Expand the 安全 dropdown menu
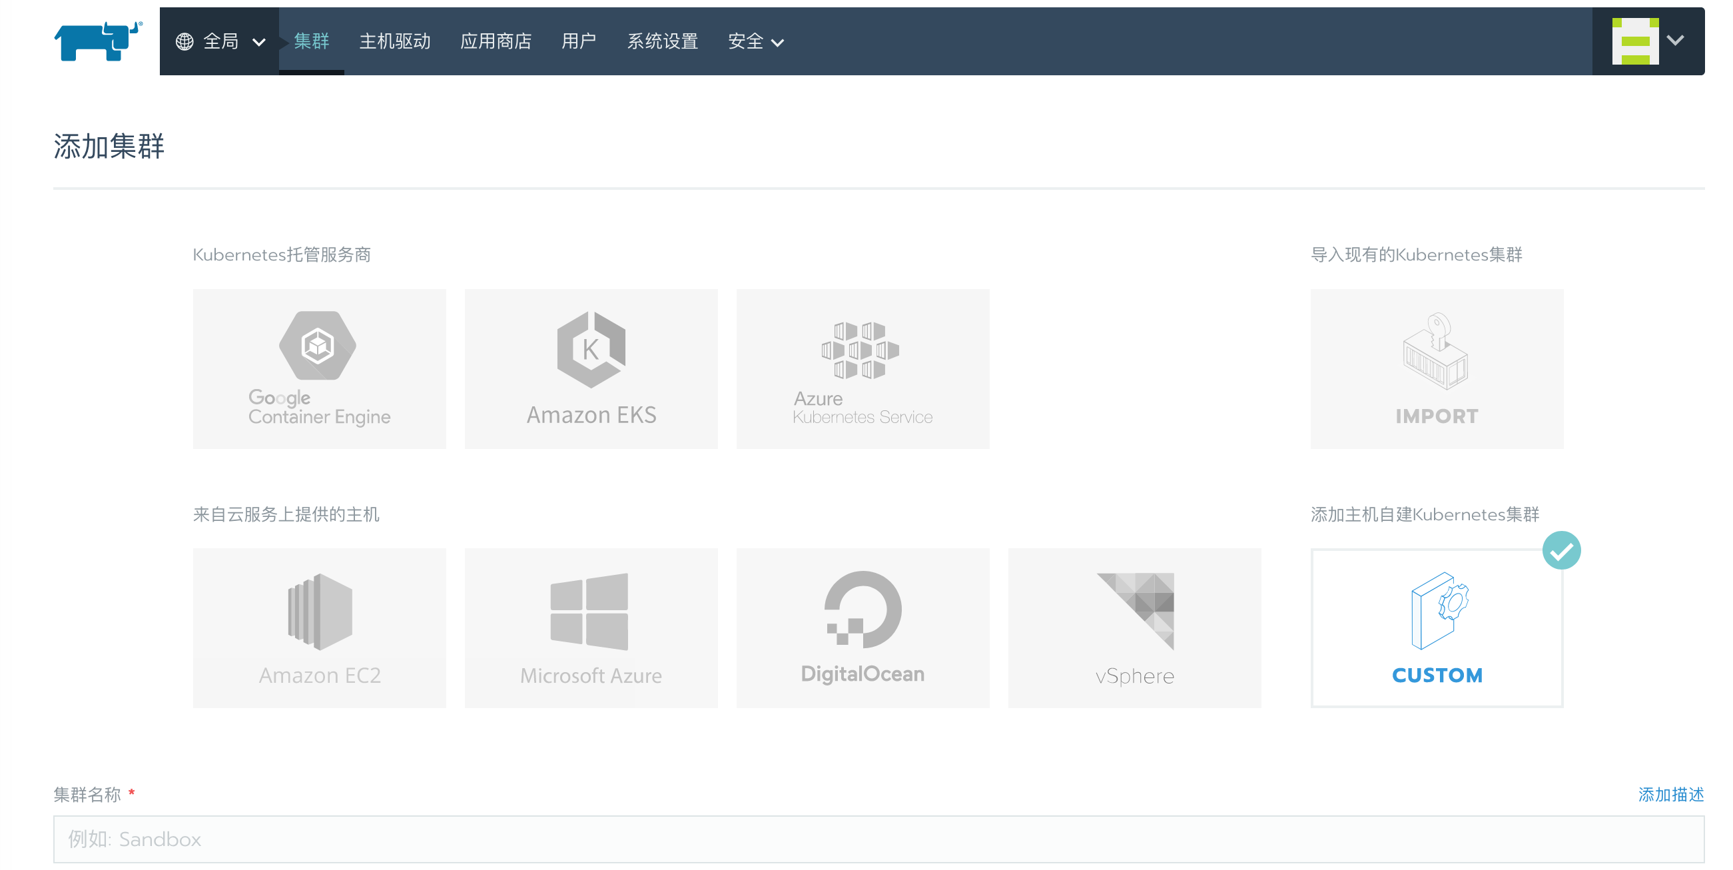The width and height of the screenshot is (1733, 870). tap(756, 42)
